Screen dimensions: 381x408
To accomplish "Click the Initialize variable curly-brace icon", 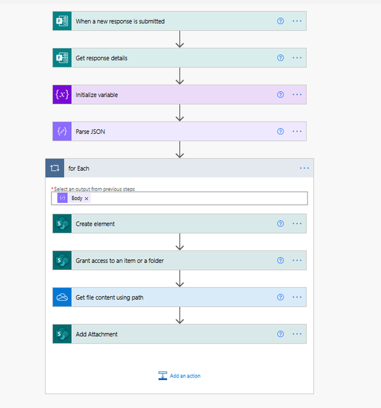I will (62, 95).
